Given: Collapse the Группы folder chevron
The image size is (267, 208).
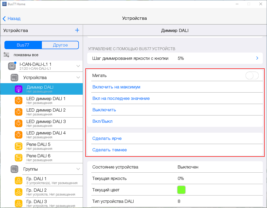Looking at the screenshot, I should pyautogui.click(x=78, y=169).
